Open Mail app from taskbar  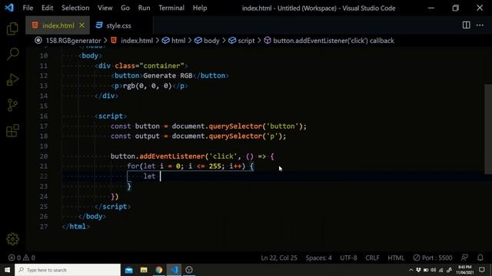[128, 270]
